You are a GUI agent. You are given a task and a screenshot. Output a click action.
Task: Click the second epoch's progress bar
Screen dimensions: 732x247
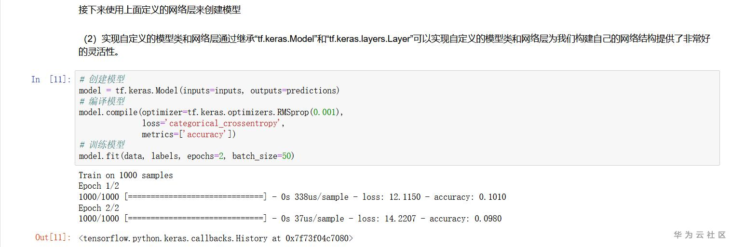click(195, 219)
